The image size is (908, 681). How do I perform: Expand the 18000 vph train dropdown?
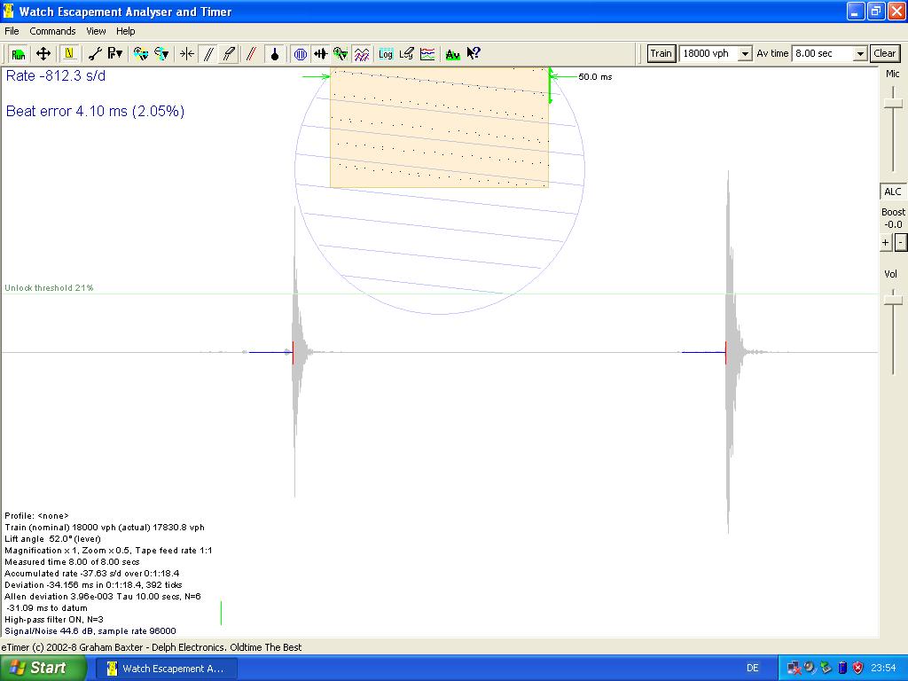(745, 54)
